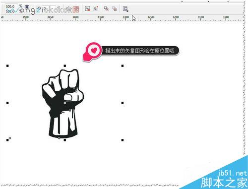248x189 pixels.
Task: Click the top-left selection handle
Action: click(7, 66)
